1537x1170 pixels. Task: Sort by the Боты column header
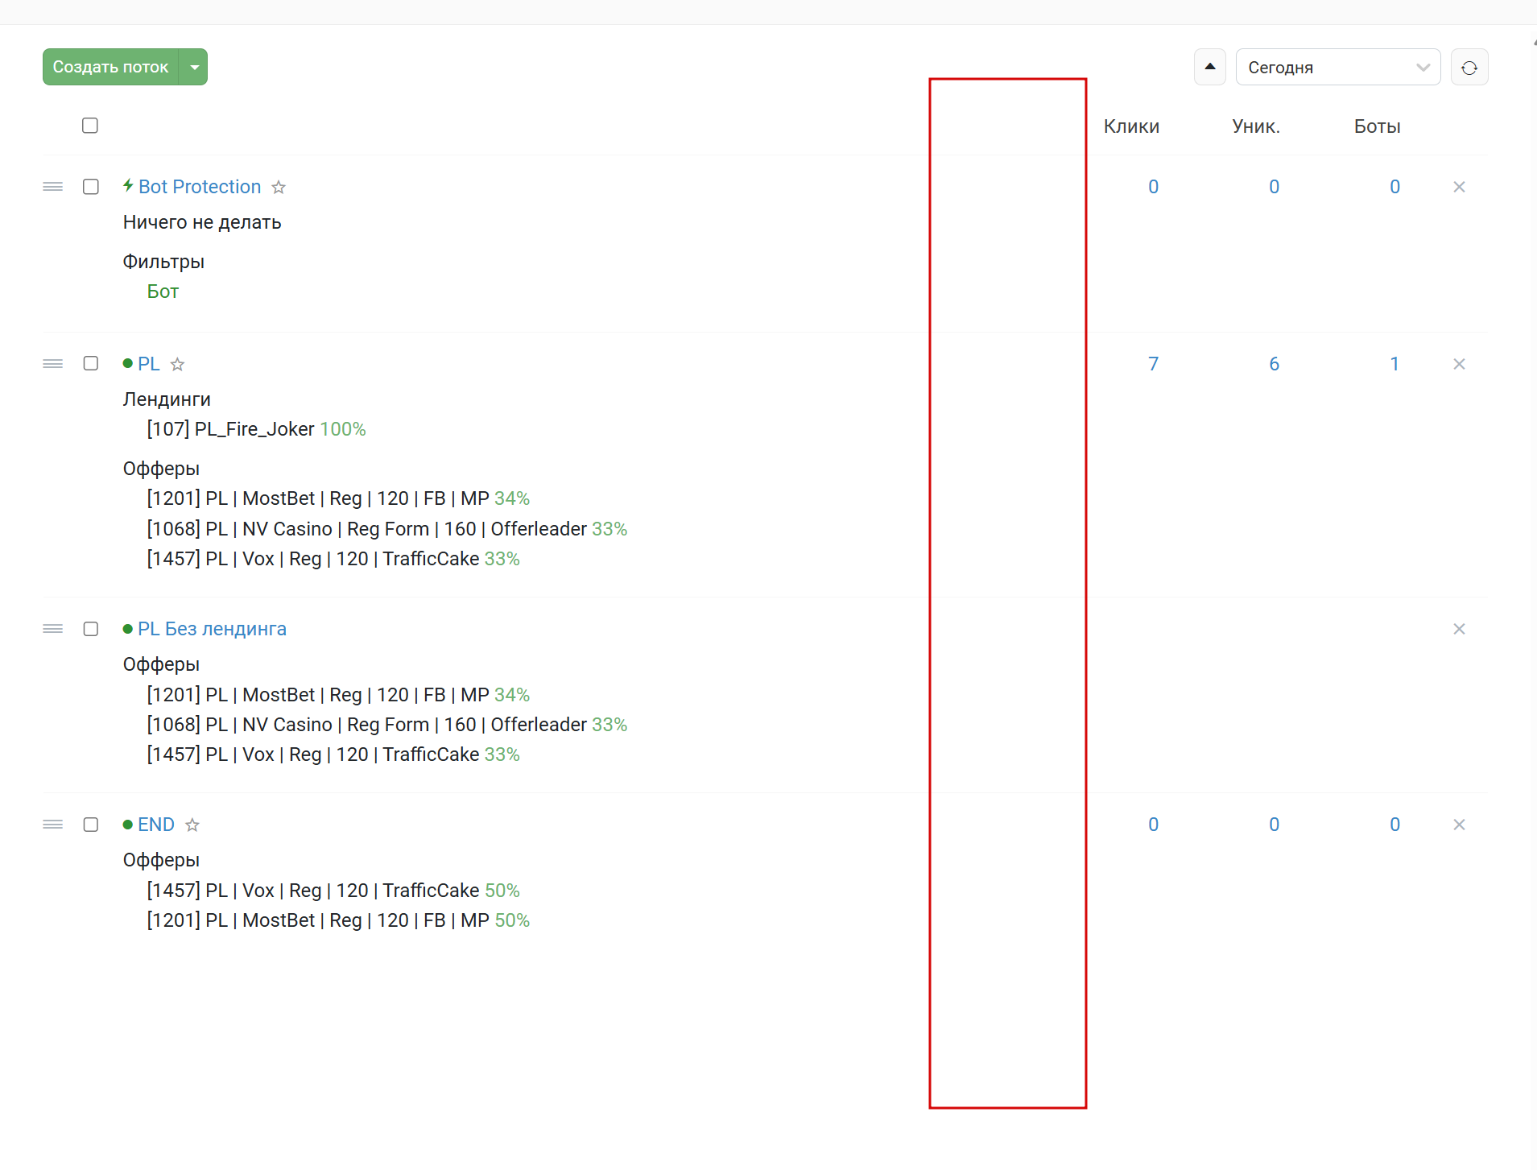pyautogui.click(x=1378, y=126)
